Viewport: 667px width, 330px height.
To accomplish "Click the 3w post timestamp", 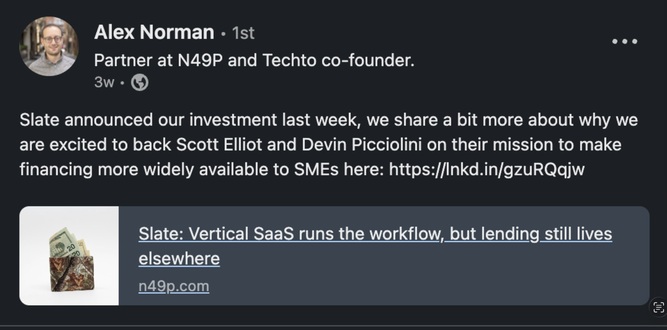I will tap(104, 82).
